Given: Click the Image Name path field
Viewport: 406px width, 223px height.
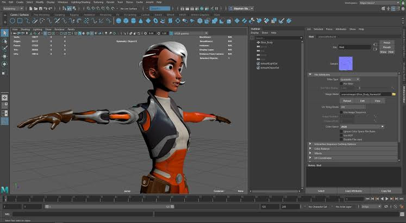Looking at the screenshot, I should point(365,94).
